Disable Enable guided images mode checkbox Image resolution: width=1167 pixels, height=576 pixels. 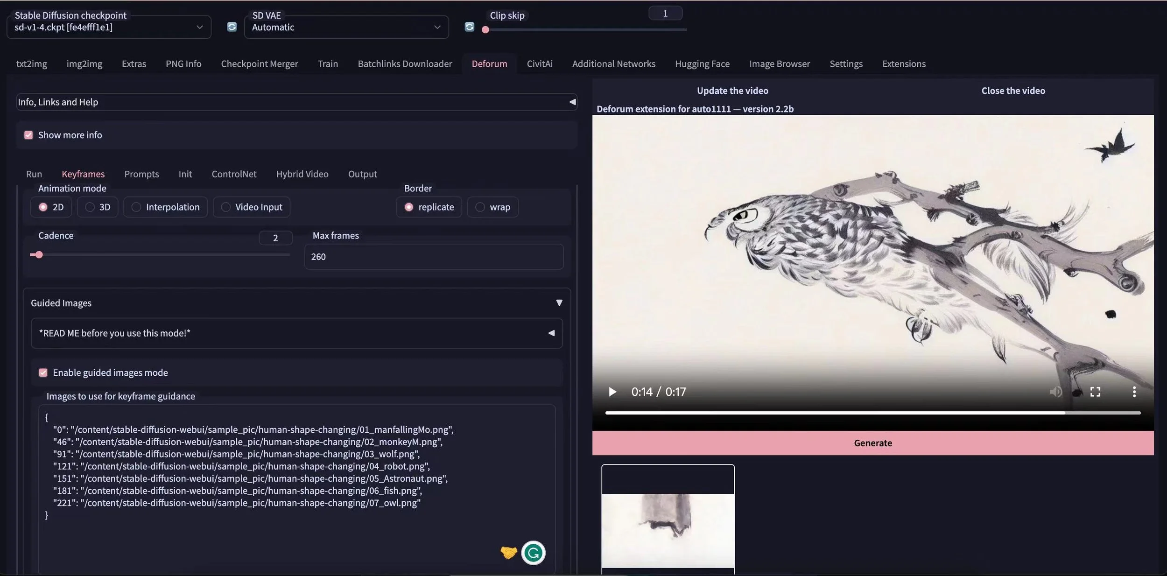click(43, 372)
